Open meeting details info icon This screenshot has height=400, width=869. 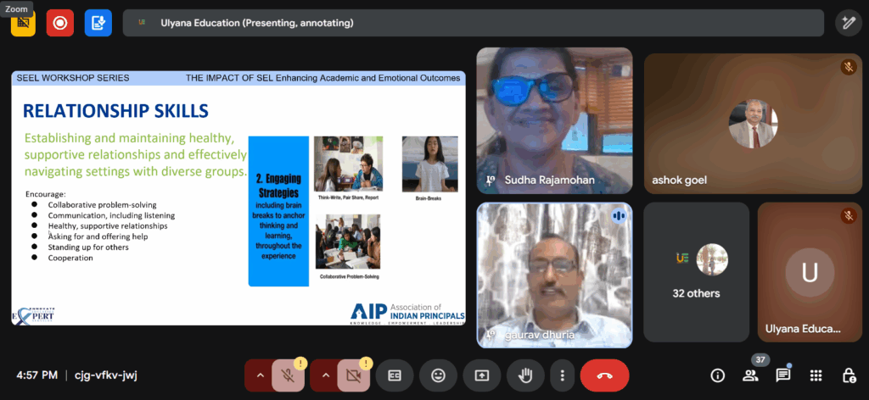717,375
